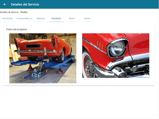The height and width of the screenshot is (119, 159).
Task: Select the Servicio tab
Action: pos(41,19)
